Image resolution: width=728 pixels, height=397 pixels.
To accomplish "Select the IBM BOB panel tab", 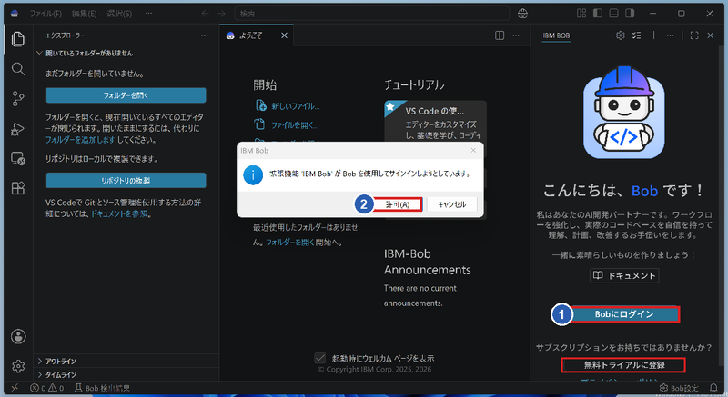I will click(x=556, y=35).
